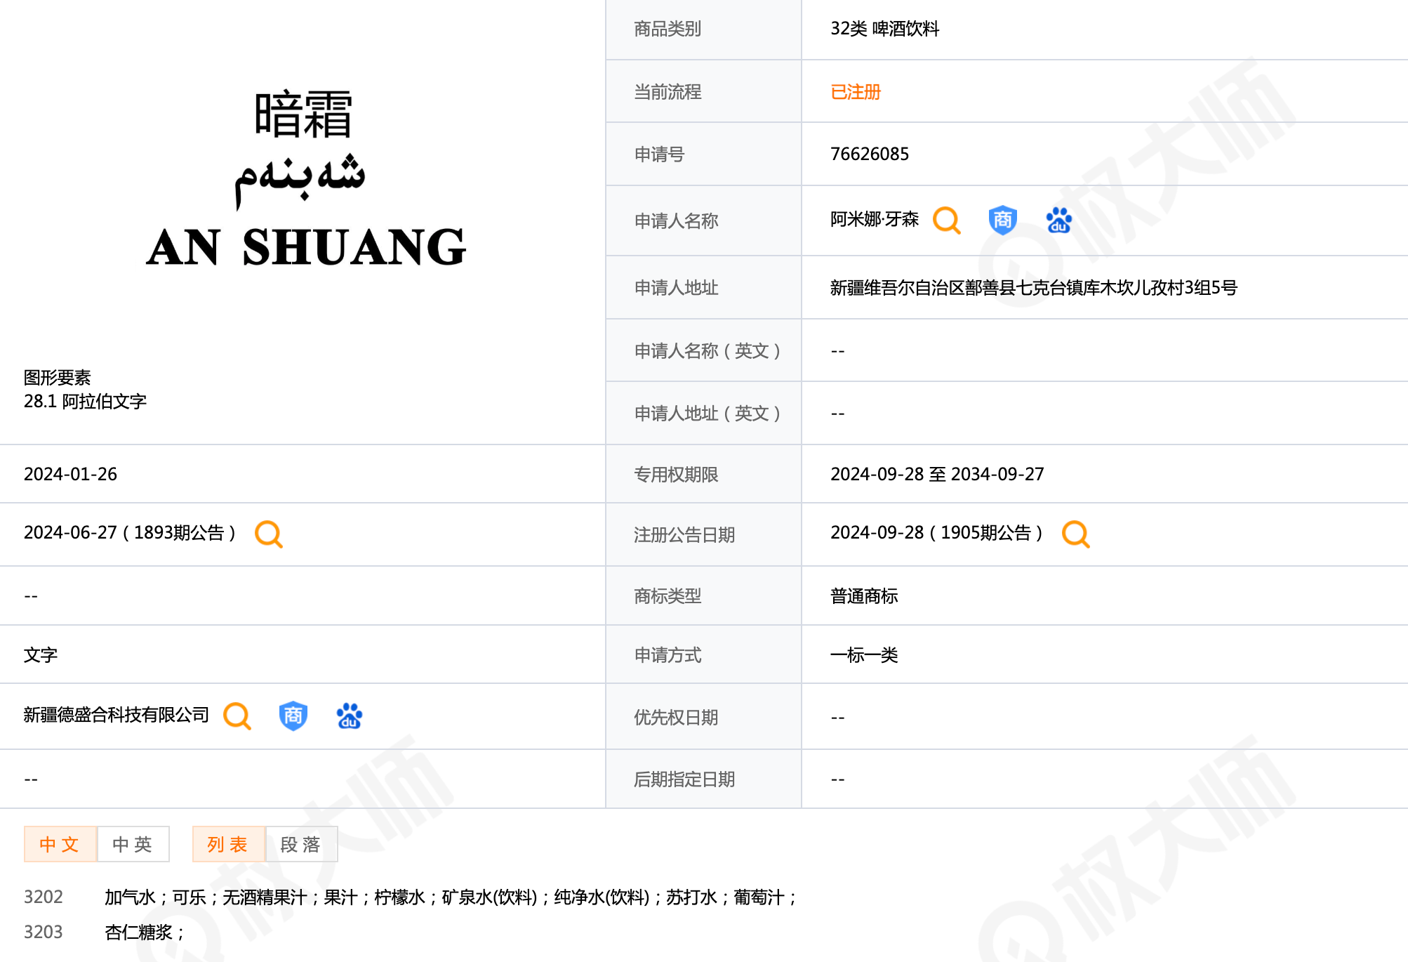1408x962 pixels.
Task: Click search icon next to 1905期公告
Action: pyautogui.click(x=1075, y=534)
